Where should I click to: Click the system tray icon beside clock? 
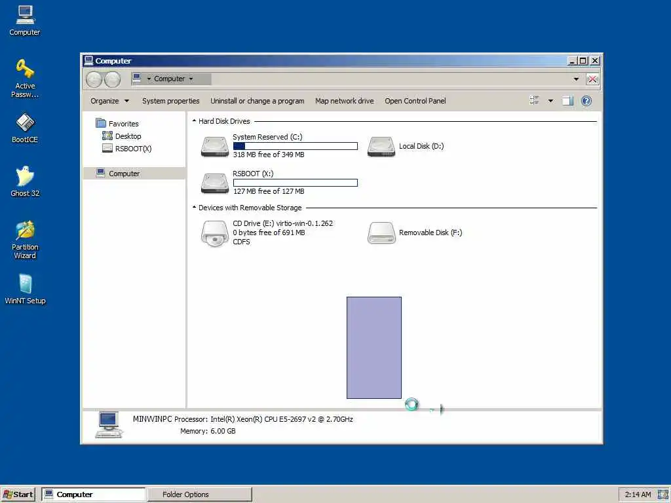(x=663, y=494)
